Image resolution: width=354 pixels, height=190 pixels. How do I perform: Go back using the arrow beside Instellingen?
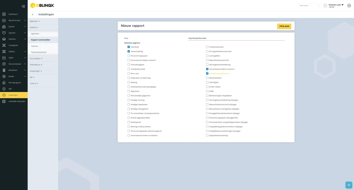(x=32, y=14)
